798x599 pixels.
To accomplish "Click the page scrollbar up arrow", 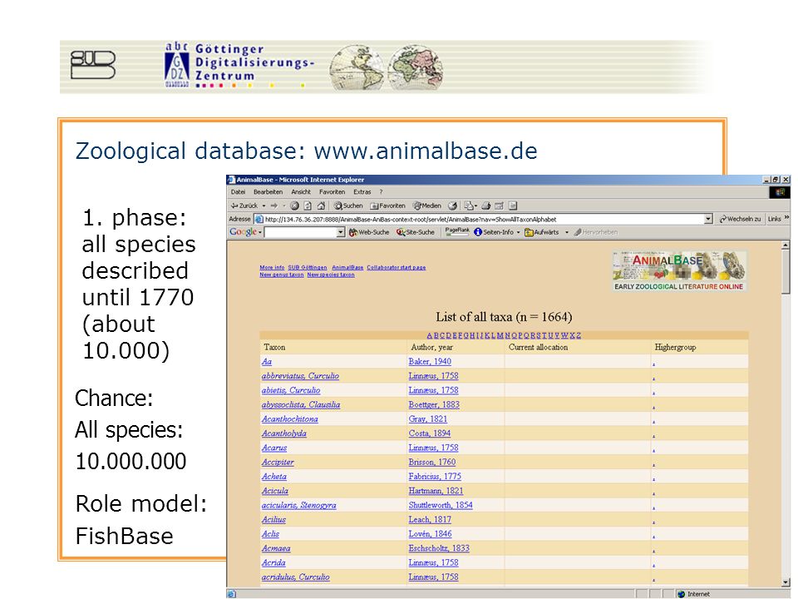I will [786, 245].
